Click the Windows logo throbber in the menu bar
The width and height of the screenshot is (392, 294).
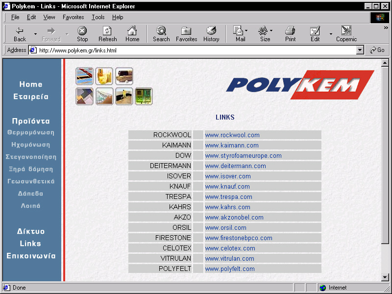379,17
